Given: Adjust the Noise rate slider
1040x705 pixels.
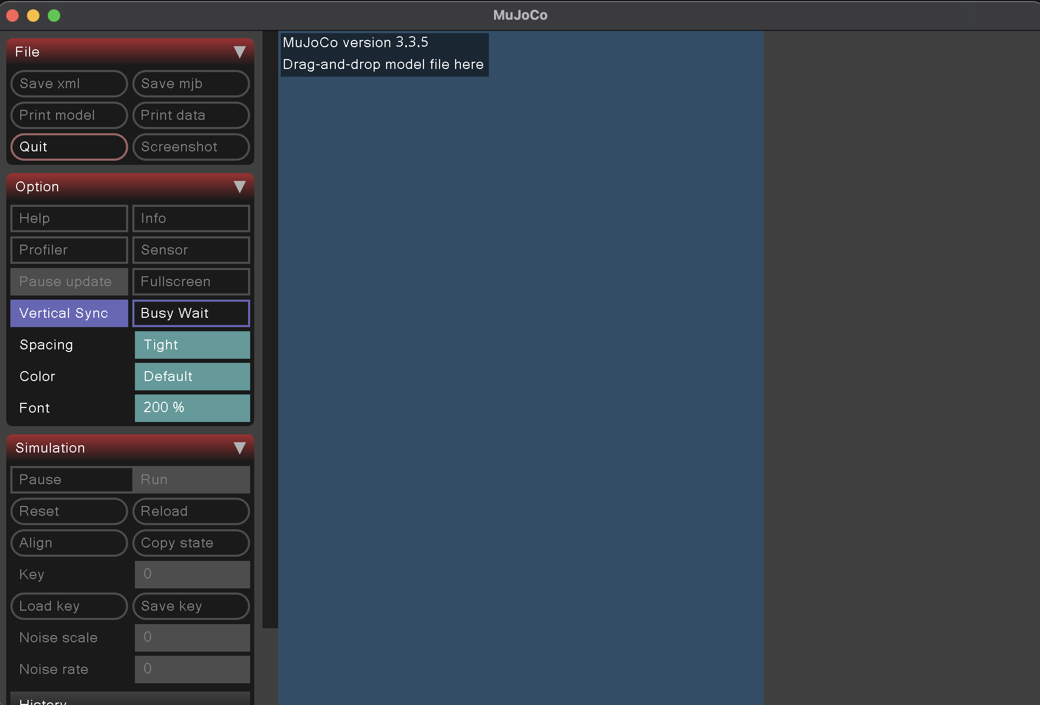Looking at the screenshot, I should click(193, 669).
